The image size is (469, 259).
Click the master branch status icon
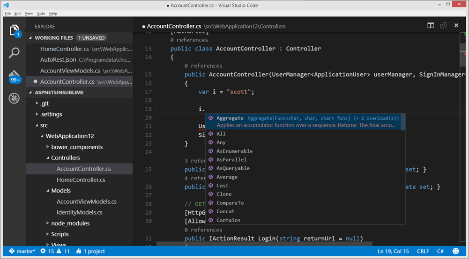pos(22,251)
